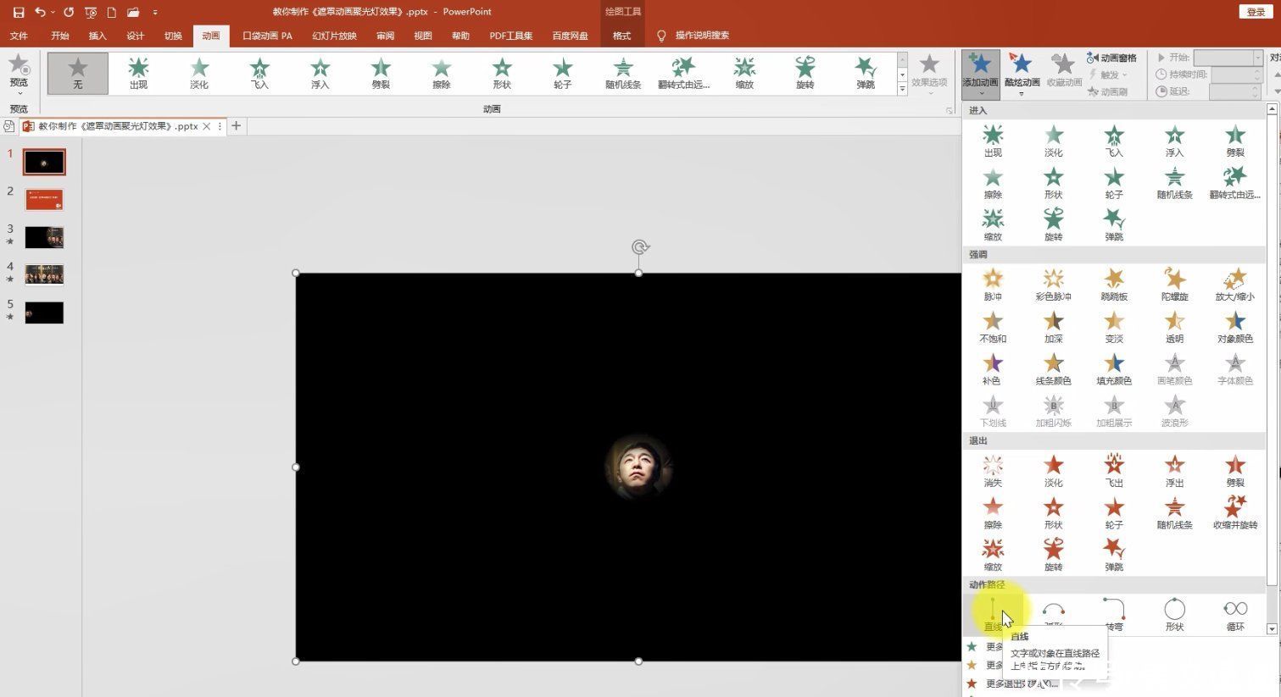This screenshot has height=697, width=1281.
Task: Choose 弹跳 in the ribbon animation gallery
Action: [x=865, y=73]
